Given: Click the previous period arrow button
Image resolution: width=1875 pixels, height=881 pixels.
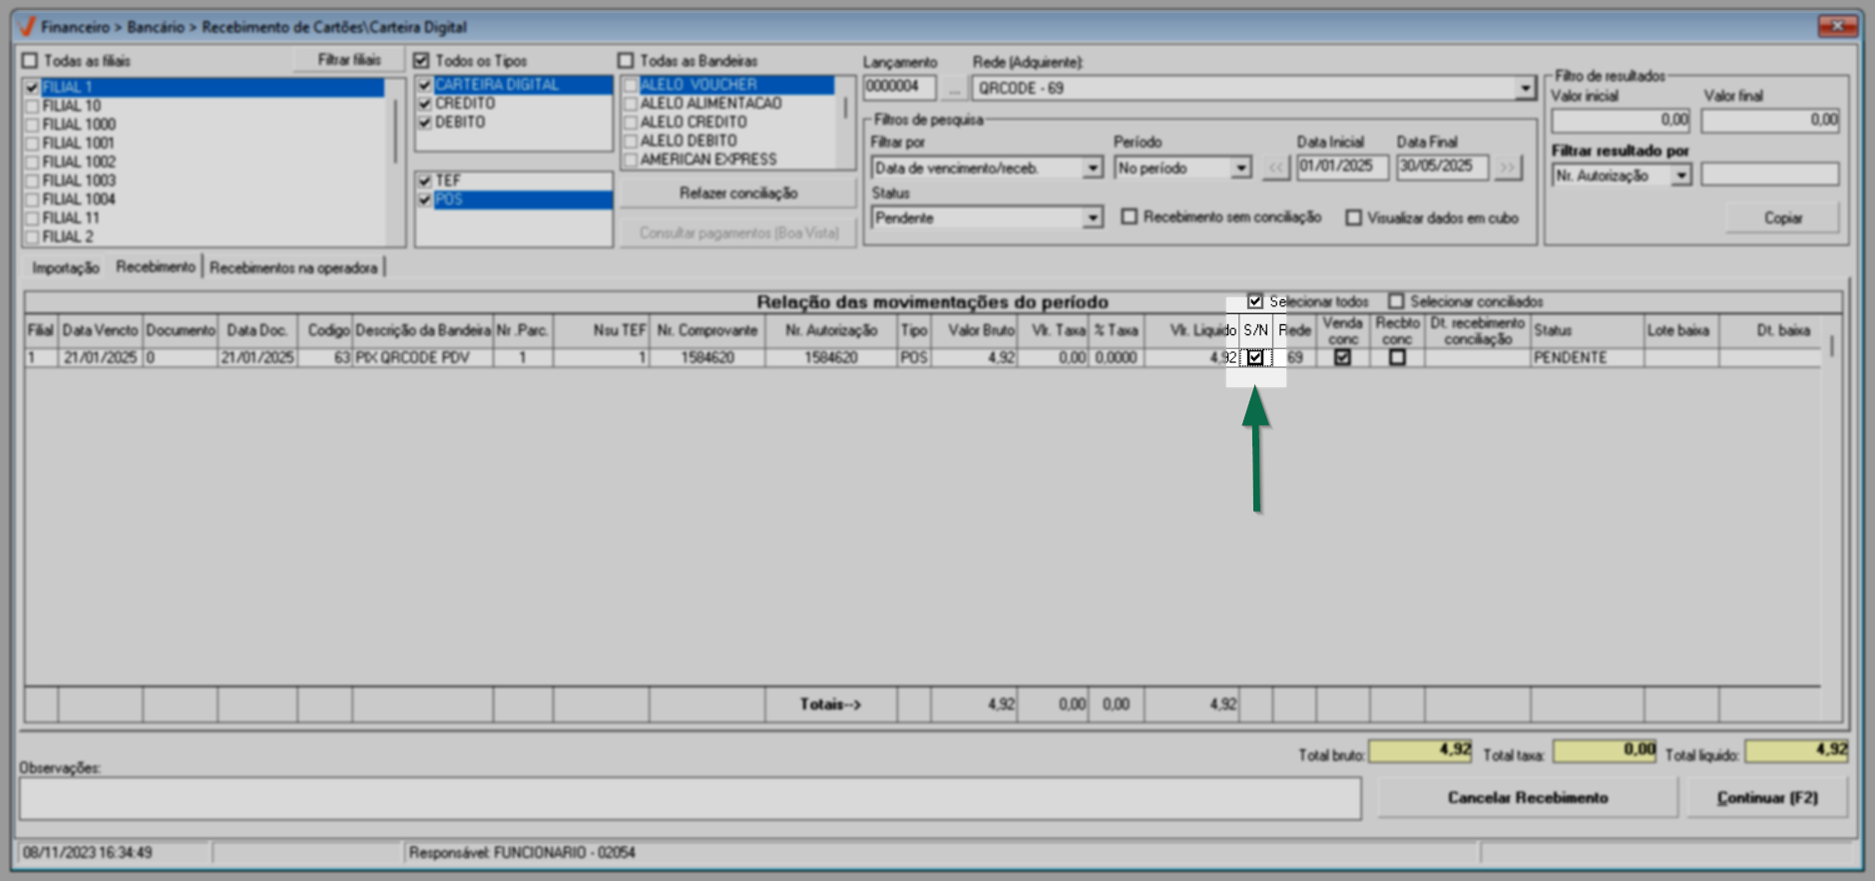Looking at the screenshot, I should tap(1275, 168).
